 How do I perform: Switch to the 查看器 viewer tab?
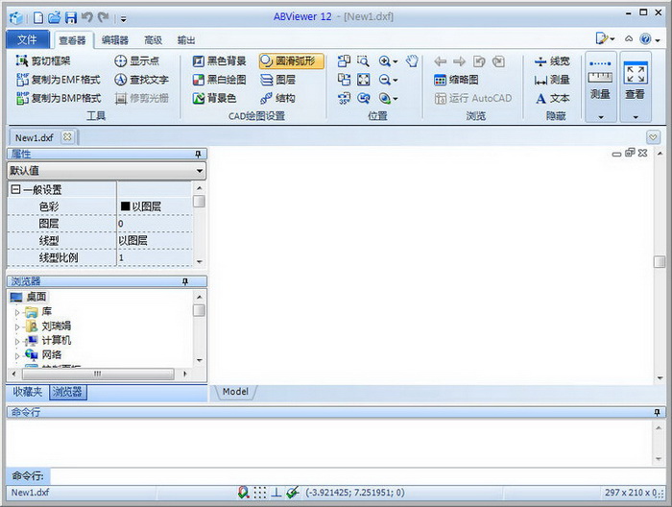tap(72, 40)
